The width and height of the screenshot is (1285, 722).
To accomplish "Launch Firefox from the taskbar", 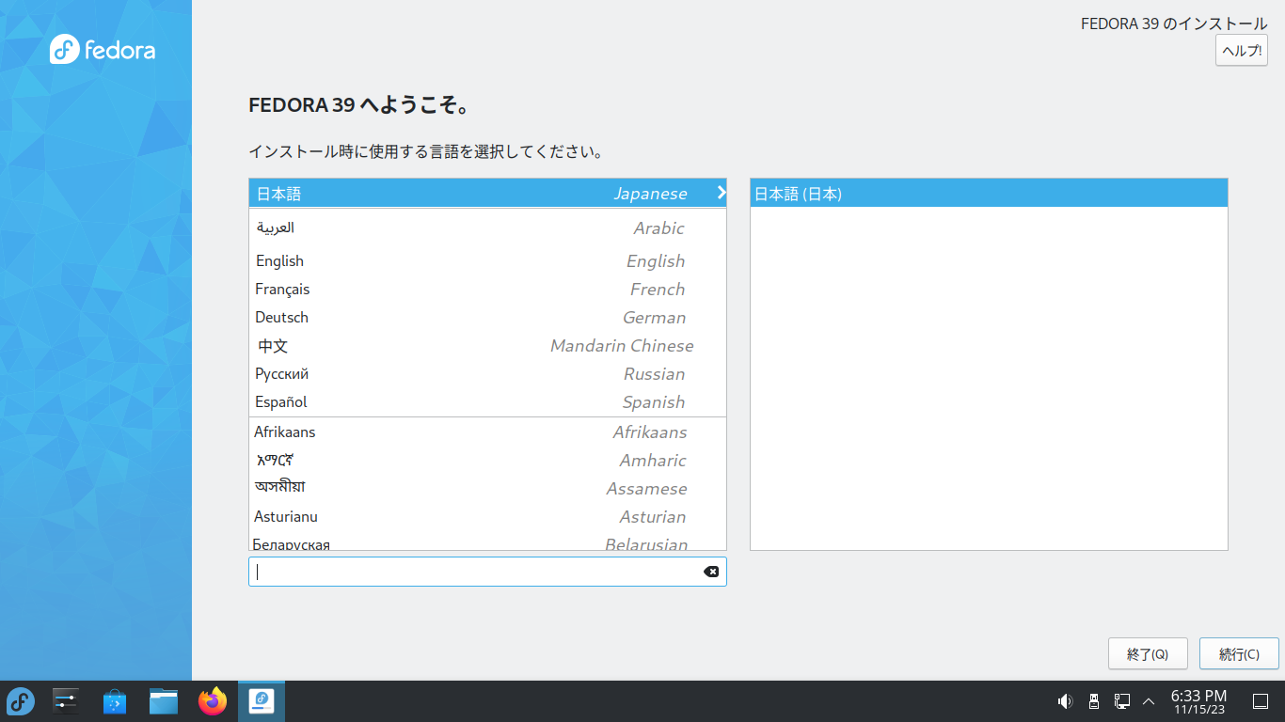I will pos(213,701).
